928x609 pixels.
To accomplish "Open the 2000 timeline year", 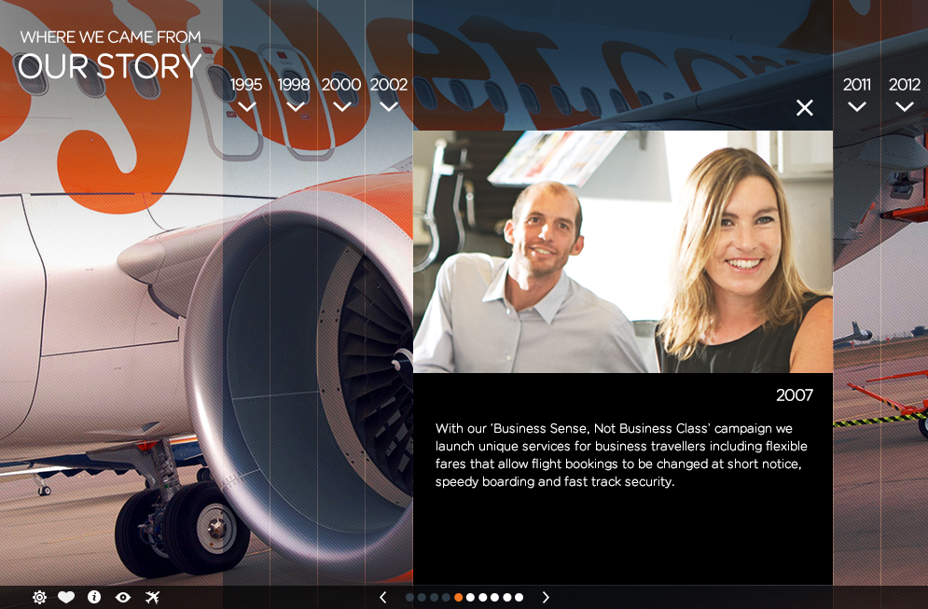I will pos(341,85).
